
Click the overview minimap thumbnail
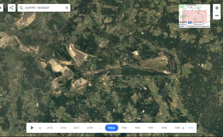(194, 16)
